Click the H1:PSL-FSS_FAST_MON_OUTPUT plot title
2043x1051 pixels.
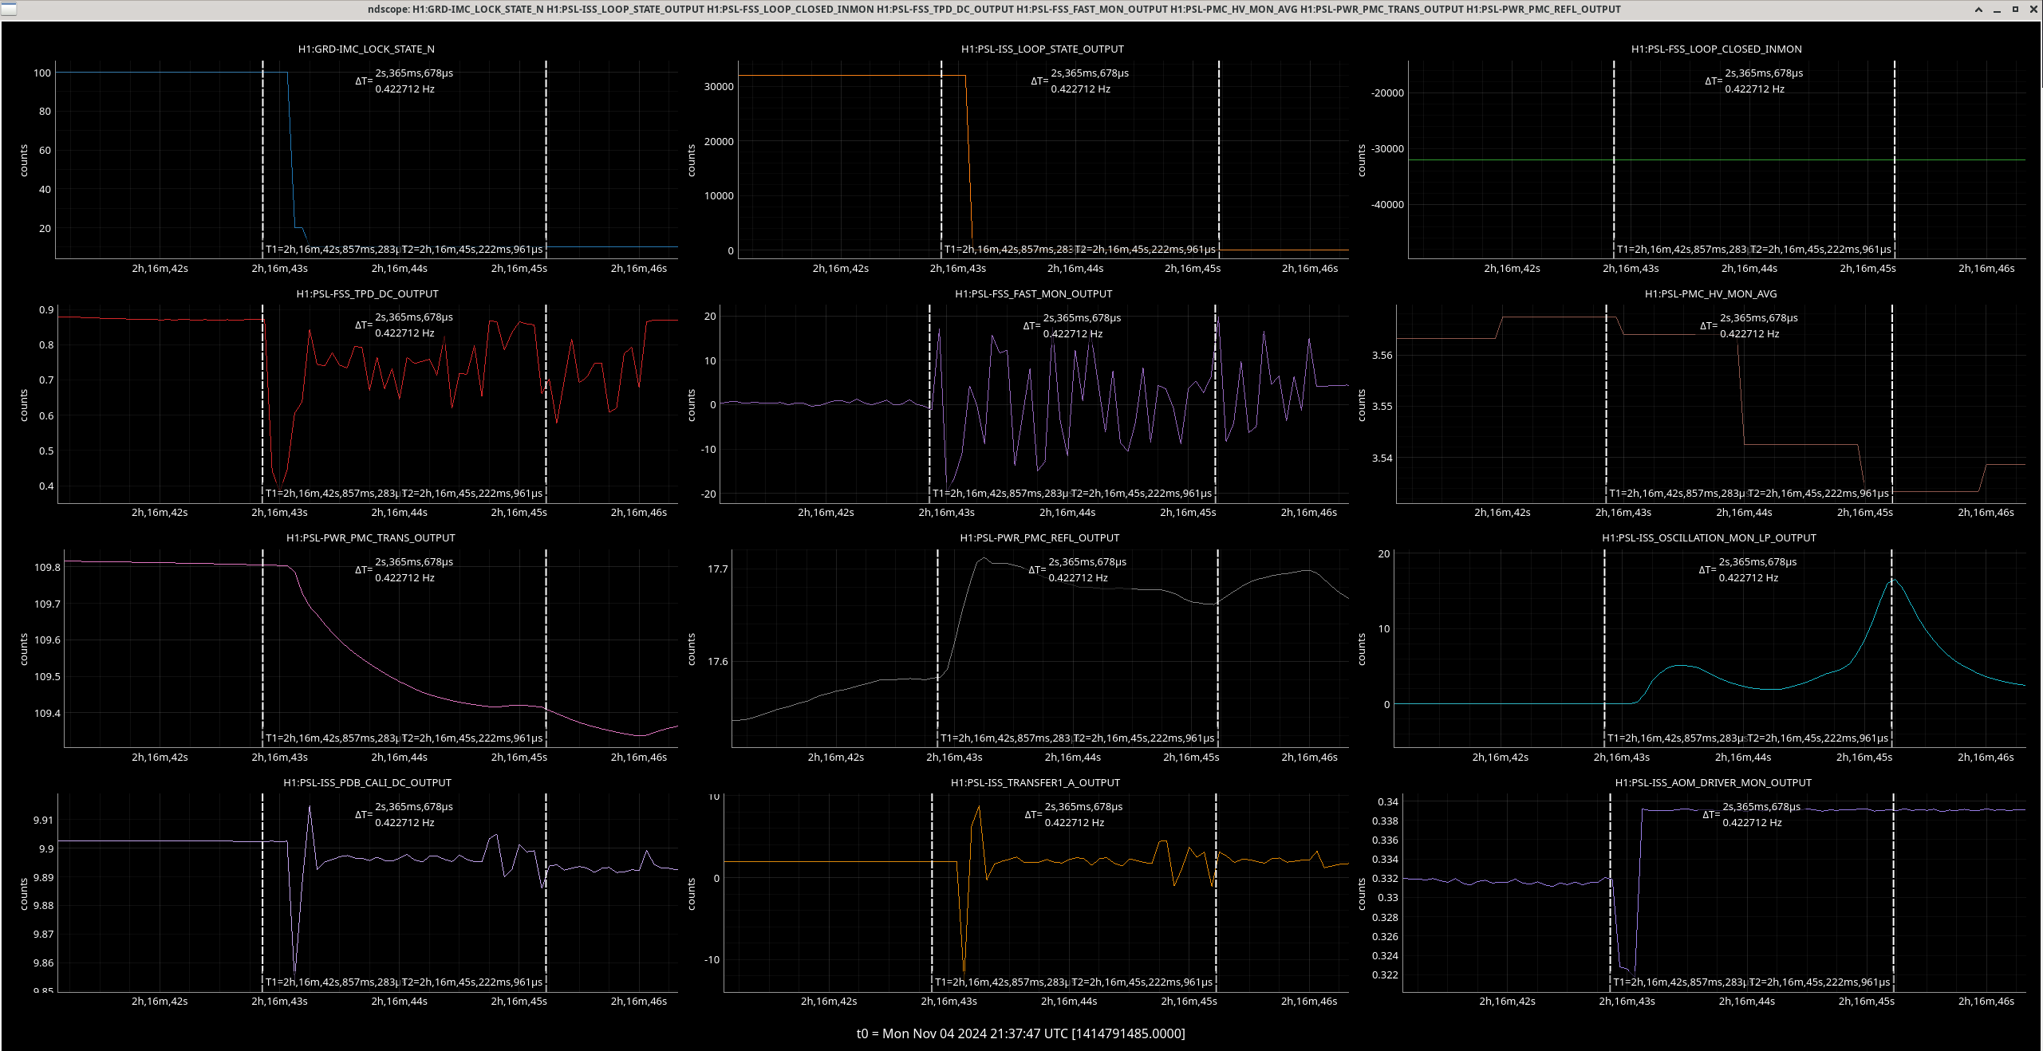click(x=1033, y=293)
